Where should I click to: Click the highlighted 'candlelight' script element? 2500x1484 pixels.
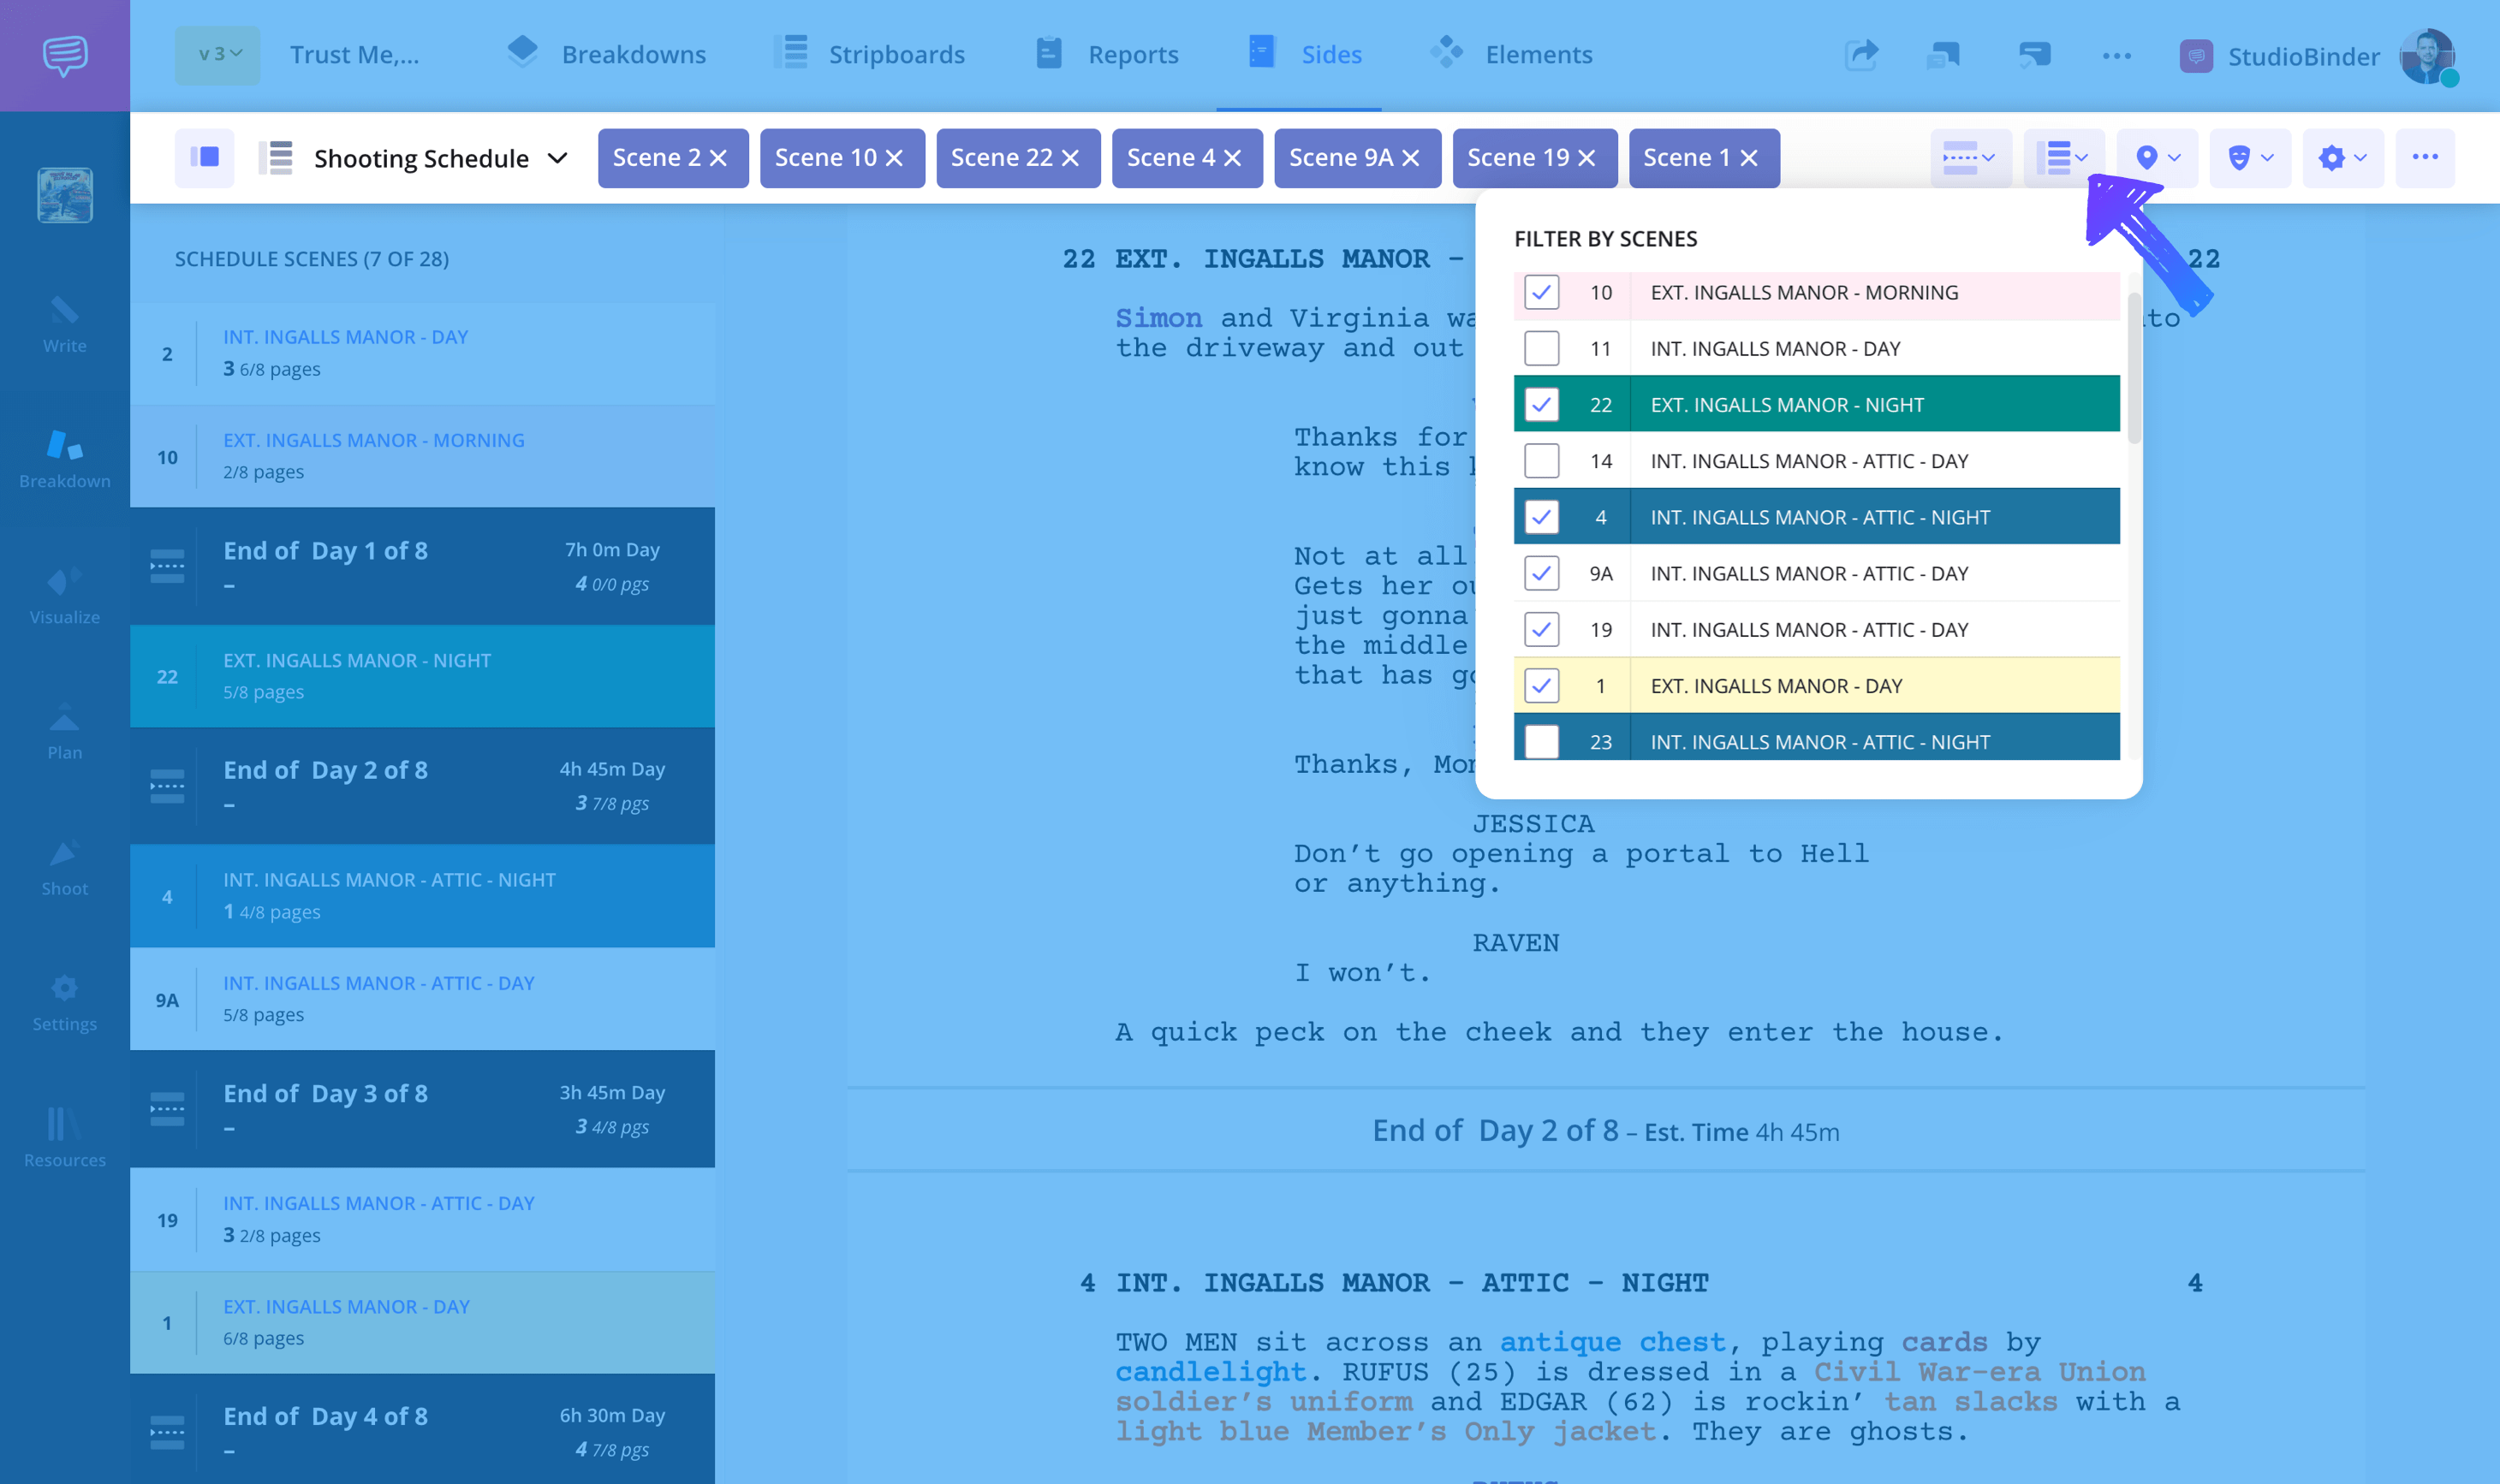click(1211, 1372)
